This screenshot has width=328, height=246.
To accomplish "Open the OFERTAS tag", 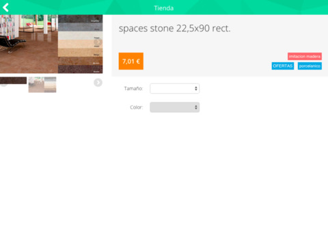I will point(283,66).
